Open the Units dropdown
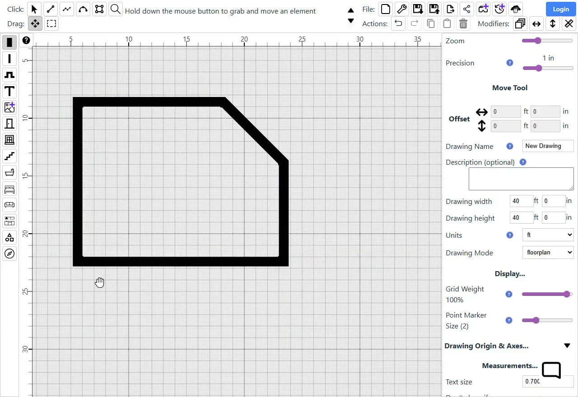Viewport: 578px width, 397px height. 548,235
